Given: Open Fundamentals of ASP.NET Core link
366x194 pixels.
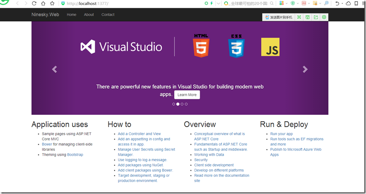Looking at the screenshot, I should pos(221,147).
